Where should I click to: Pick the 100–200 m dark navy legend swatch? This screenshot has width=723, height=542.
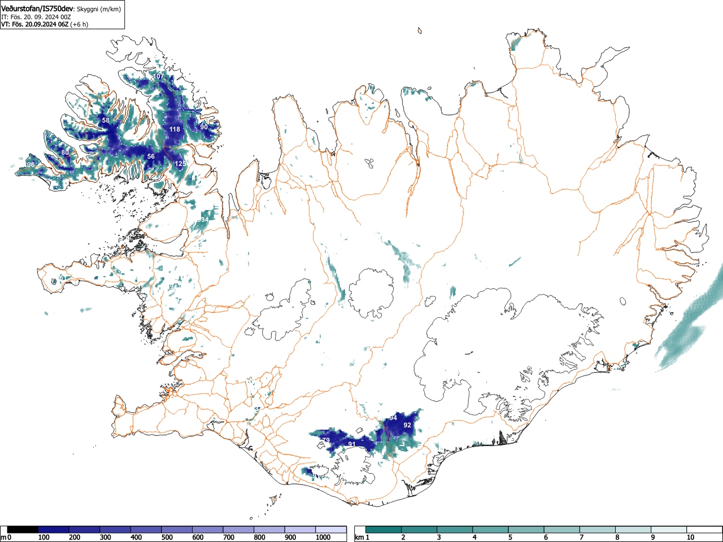coord(54,530)
